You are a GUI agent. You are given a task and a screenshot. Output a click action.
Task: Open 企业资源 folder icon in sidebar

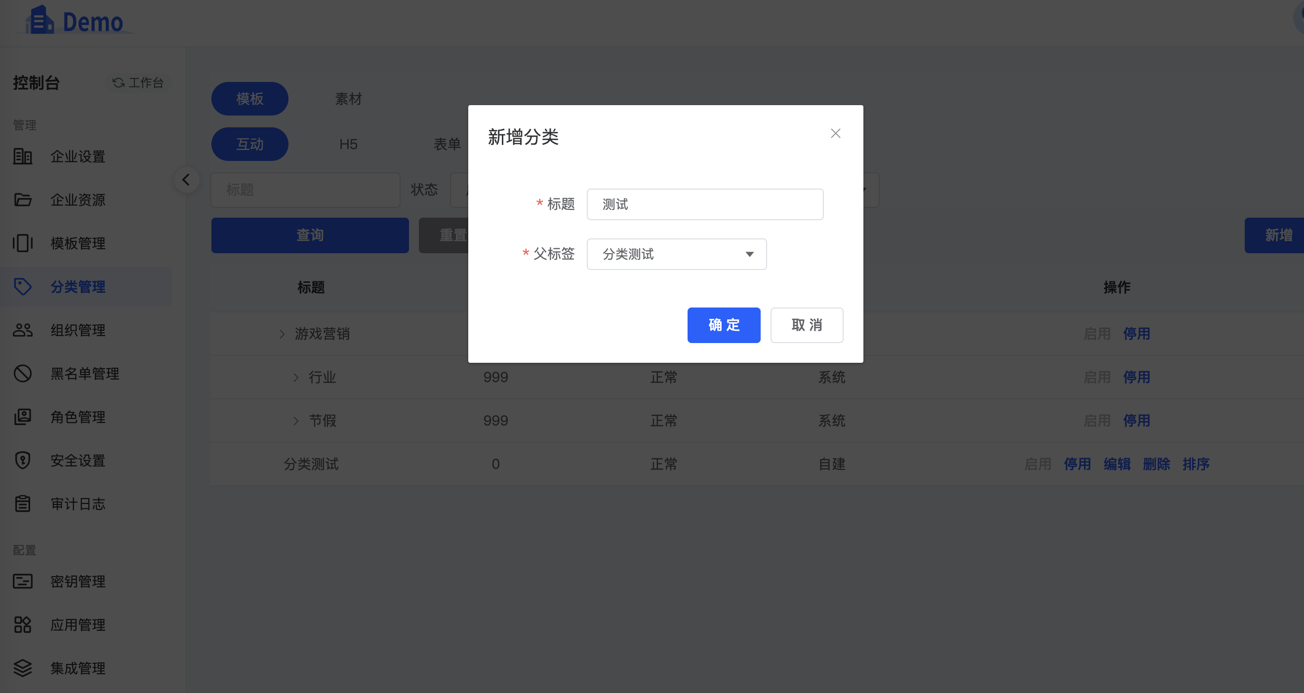[x=23, y=200]
